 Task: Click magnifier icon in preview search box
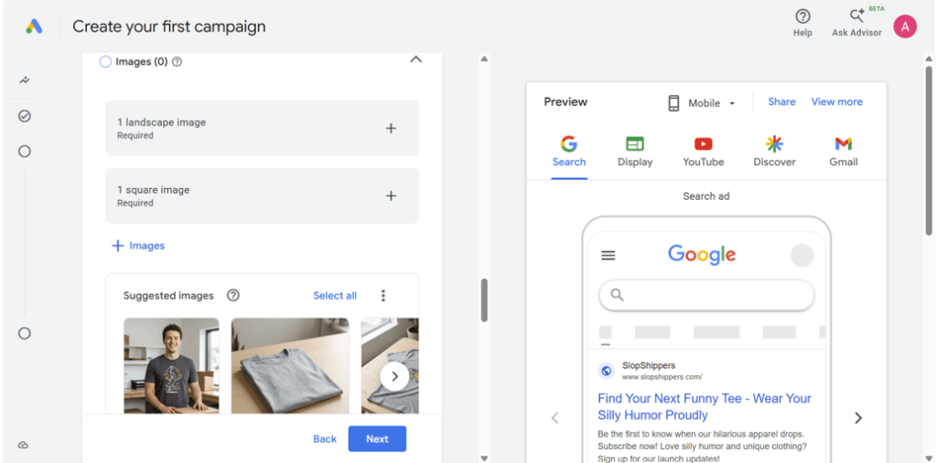618,295
